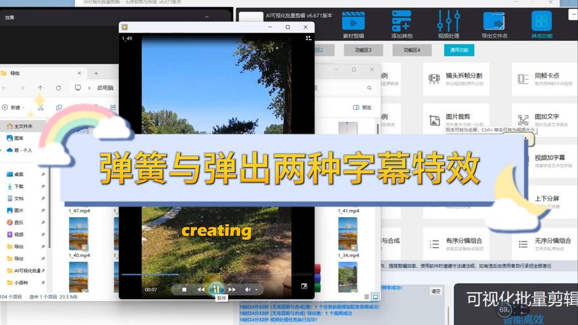Viewport: 578px width, 325px height.
Task: Open the 导出文件名 toolbar icon
Action: (x=494, y=21)
